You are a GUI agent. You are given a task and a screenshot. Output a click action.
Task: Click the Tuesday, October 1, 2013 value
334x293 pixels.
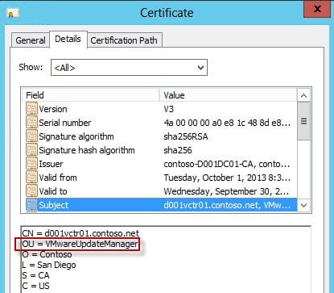(227, 178)
